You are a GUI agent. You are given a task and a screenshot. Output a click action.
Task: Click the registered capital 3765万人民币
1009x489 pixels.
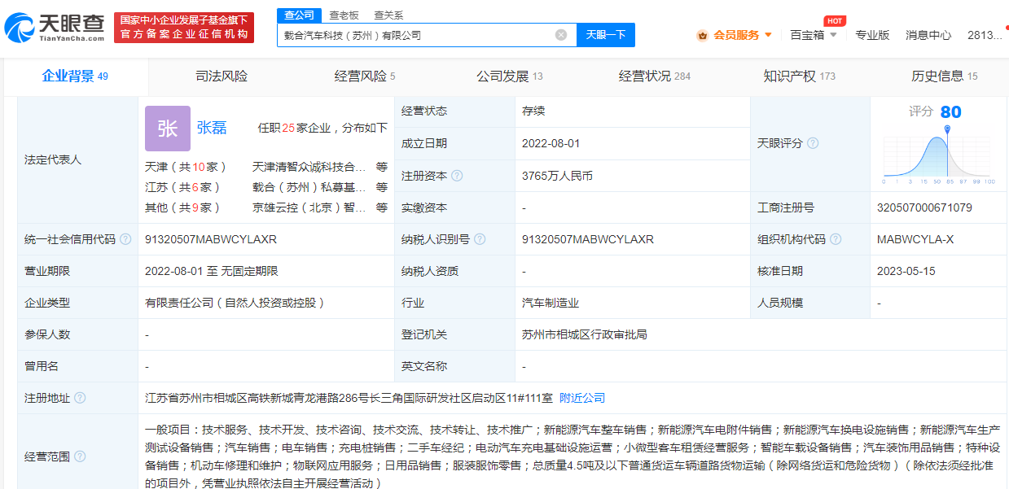coord(558,176)
